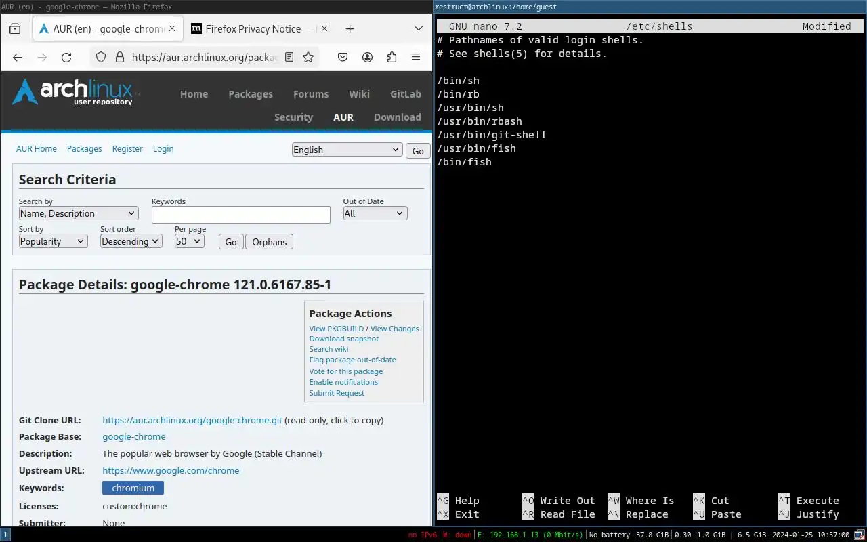This screenshot has width=867, height=542.
Task: Open the google-chrome Package Base link
Action: [134, 437]
